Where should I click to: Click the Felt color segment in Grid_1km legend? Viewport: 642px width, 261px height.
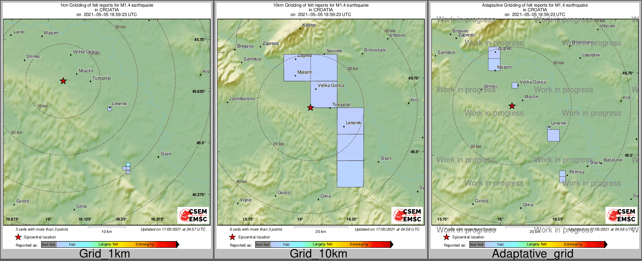[x=73, y=244]
